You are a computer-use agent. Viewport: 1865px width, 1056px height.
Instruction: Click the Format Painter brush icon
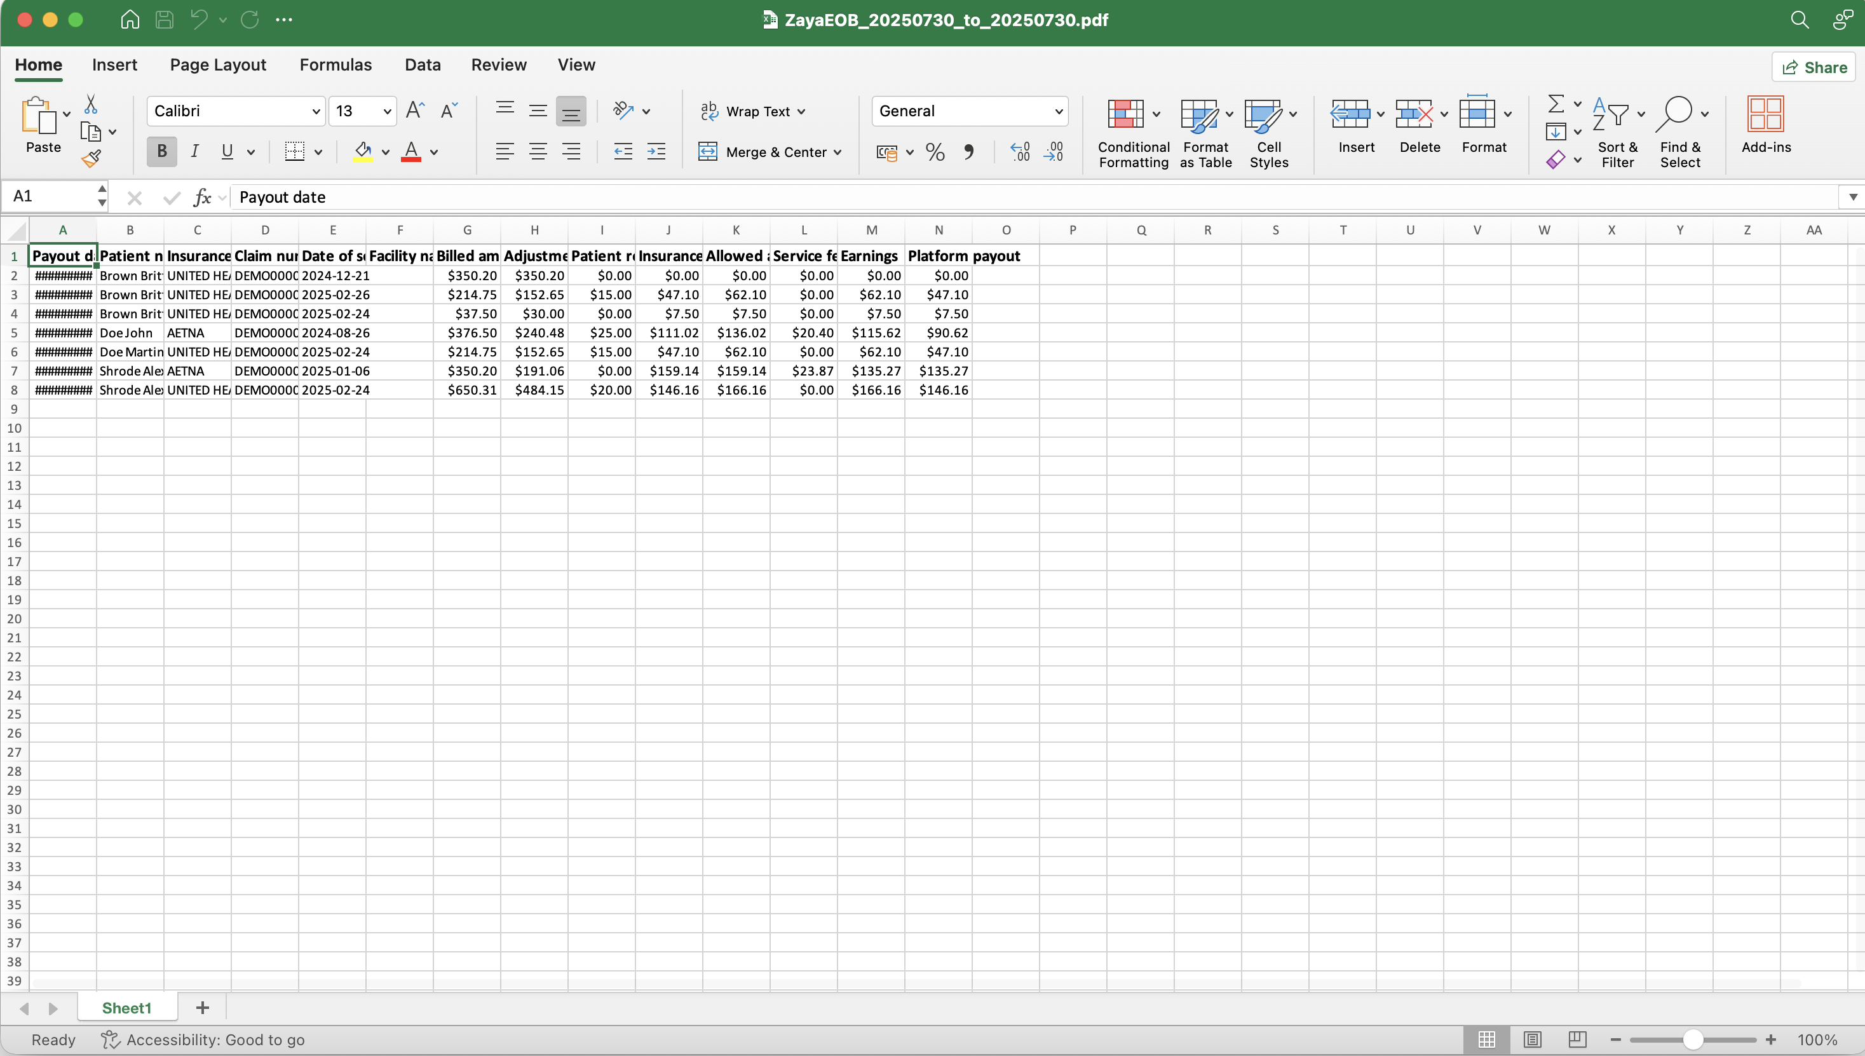(91, 159)
